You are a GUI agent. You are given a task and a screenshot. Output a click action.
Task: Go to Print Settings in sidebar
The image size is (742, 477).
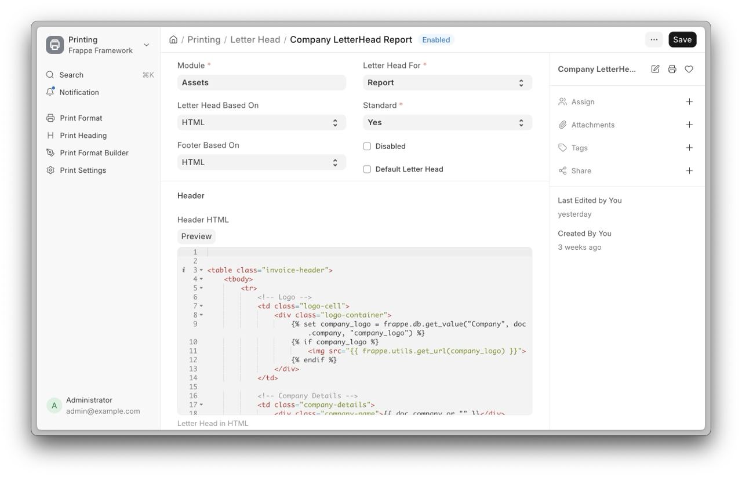83,170
